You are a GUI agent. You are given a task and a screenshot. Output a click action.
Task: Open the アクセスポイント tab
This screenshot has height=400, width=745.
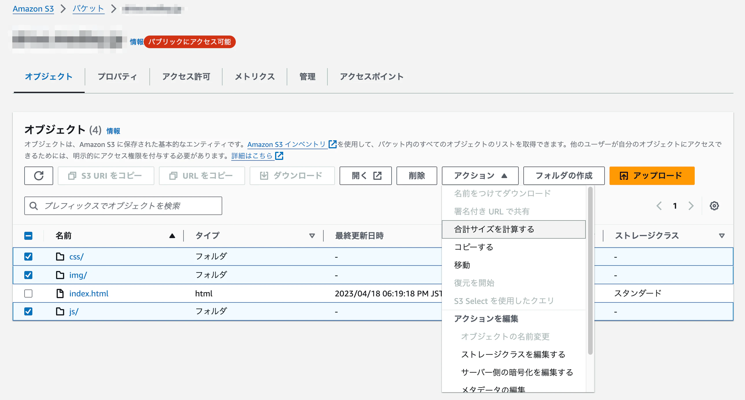click(372, 76)
